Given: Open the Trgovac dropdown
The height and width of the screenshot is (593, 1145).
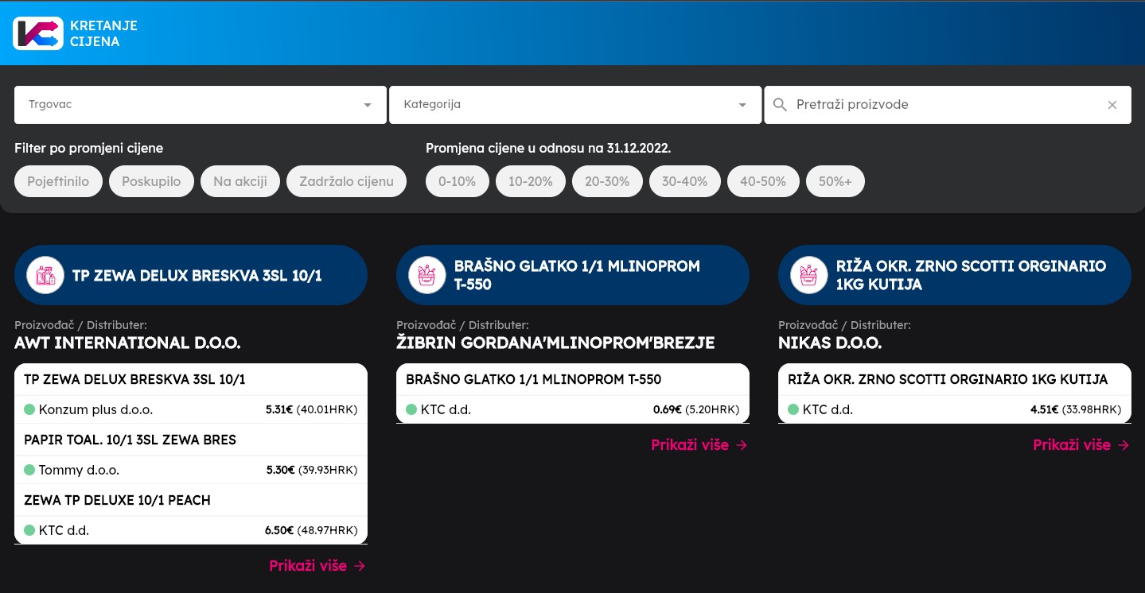Looking at the screenshot, I should (201, 105).
